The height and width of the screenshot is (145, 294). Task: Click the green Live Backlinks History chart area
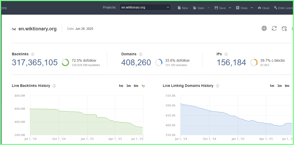86,122
